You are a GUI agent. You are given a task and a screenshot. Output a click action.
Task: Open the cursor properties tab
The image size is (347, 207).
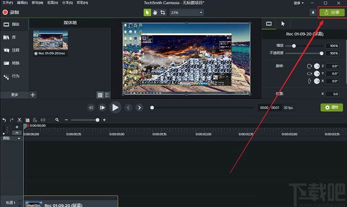pos(283,24)
